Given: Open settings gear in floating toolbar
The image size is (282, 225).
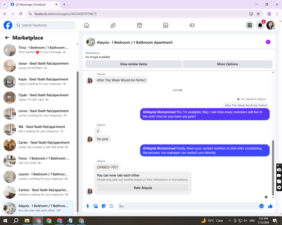Looking at the screenshot, I should [279, 187].
